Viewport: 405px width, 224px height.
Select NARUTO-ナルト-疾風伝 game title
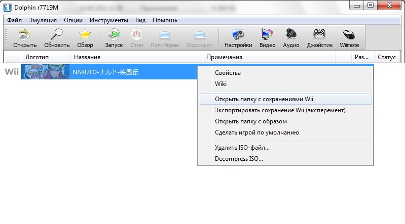105,72
